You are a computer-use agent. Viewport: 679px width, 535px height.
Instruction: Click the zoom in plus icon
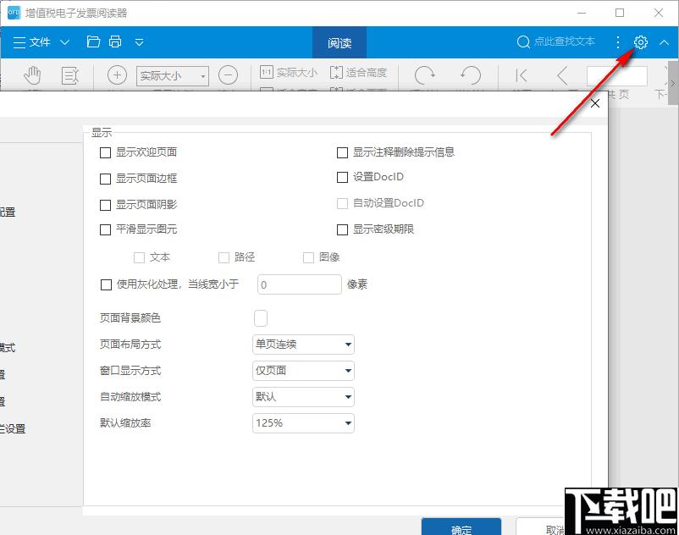click(x=117, y=75)
